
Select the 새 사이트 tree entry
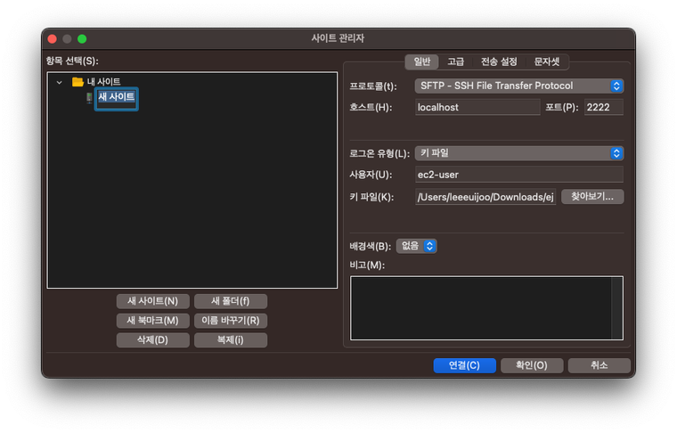[x=116, y=97]
